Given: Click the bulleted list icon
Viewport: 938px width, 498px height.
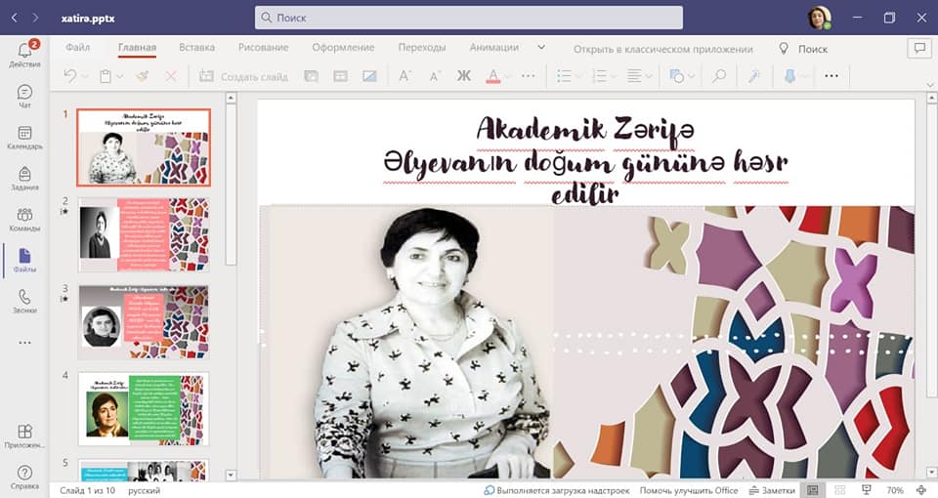Looking at the screenshot, I should coord(564,76).
